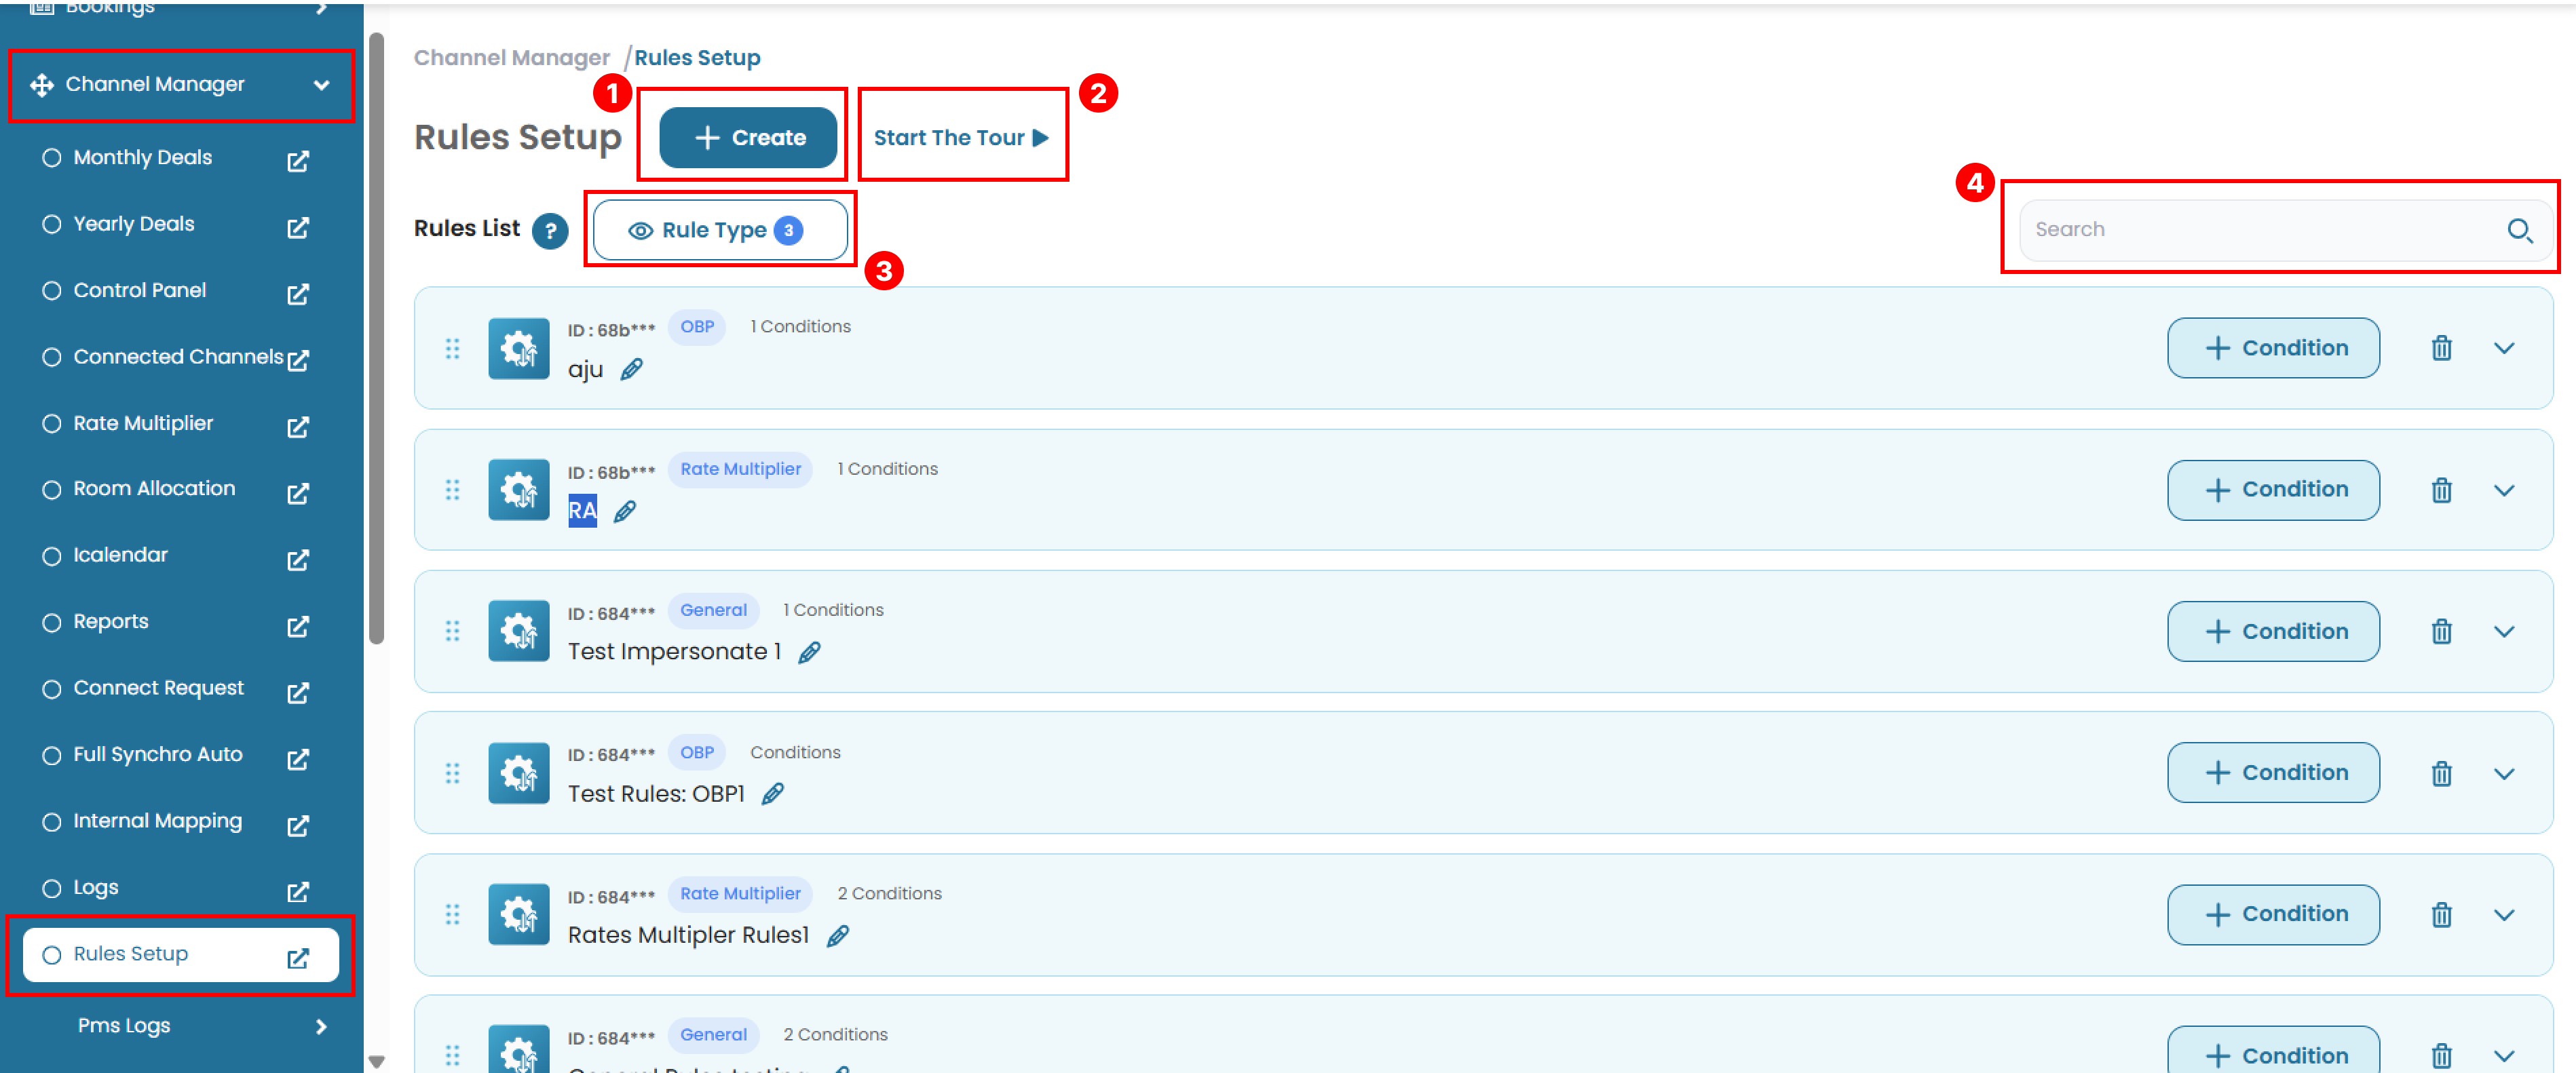Click the search magnifier icon
This screenshot has width=2576, height=1073.
tap(2518, 230)
